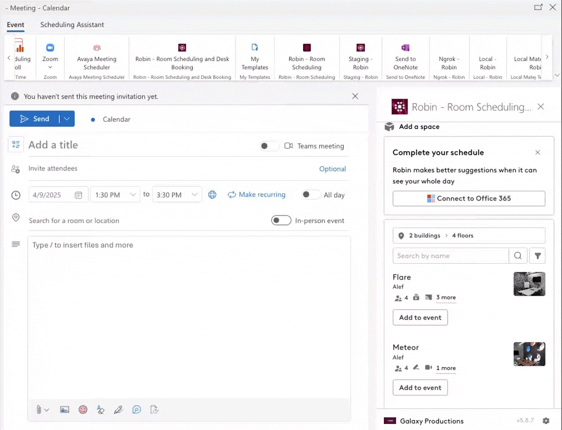Add the Flare room to event
562x430 pixels.
(420, 317)
